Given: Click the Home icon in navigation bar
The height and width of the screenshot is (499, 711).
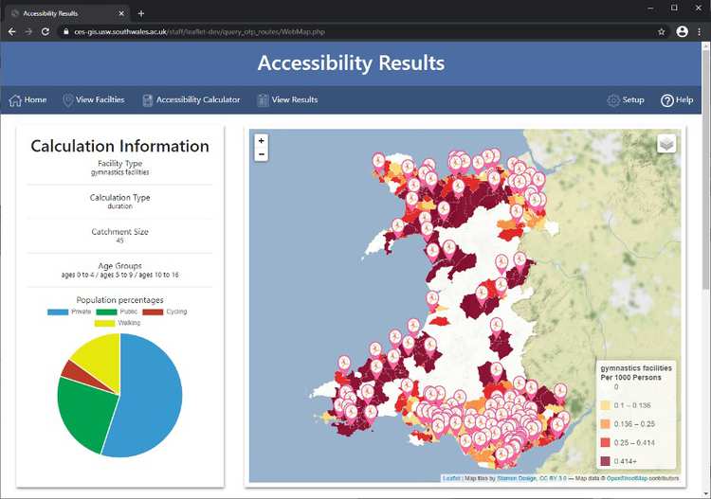Looking at the screenshot, I should coord(15,100).
